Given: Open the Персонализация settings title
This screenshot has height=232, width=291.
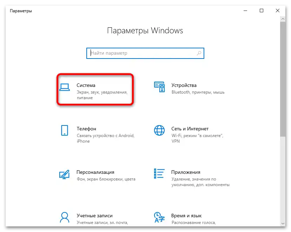Looking at the screenshot, I should point(95,172).
